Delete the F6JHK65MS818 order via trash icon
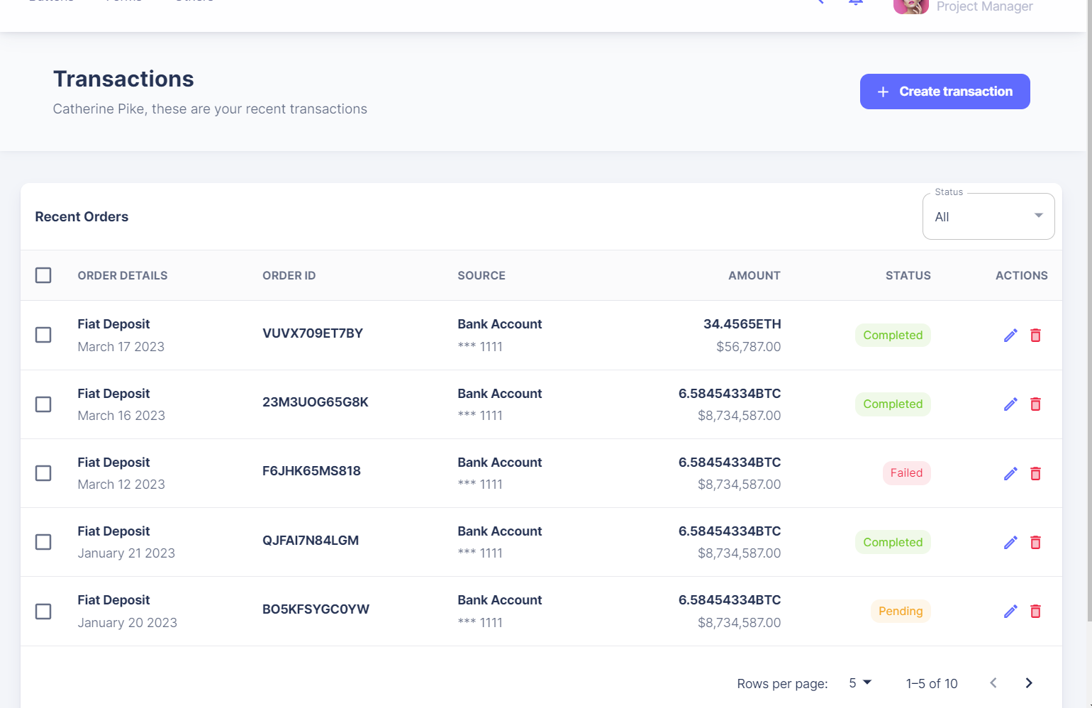Viewport: 1092px width, 708px height. pos(1035,473)
